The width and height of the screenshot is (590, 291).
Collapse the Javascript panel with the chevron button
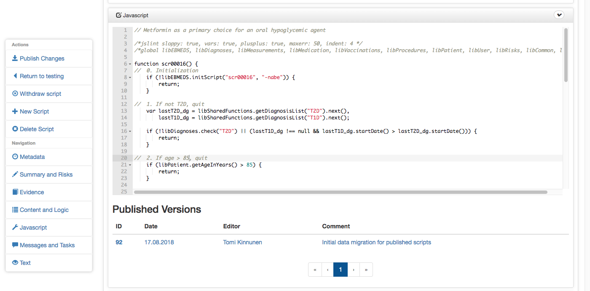(x=559, y=15)
